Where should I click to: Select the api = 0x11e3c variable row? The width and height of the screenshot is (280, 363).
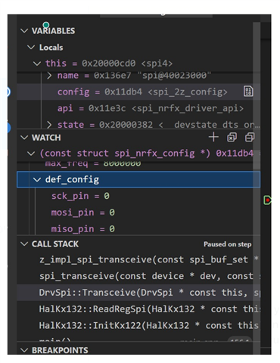pos(138,108)
